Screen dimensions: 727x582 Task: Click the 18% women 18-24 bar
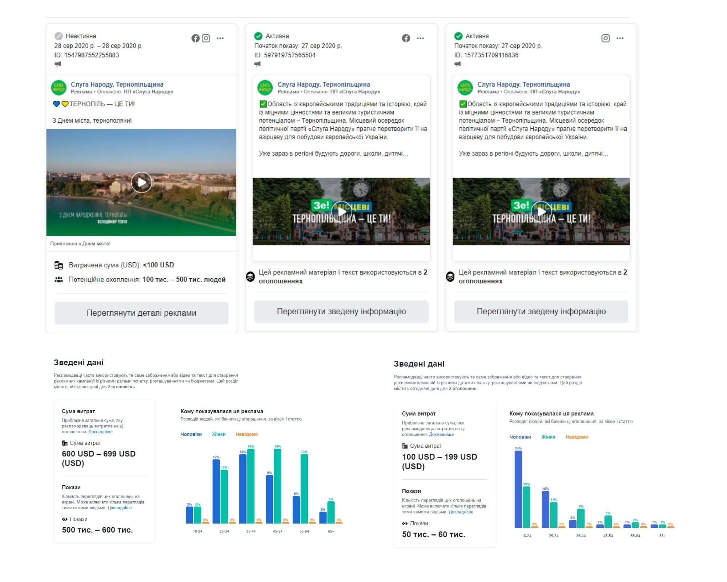(526, 507)
